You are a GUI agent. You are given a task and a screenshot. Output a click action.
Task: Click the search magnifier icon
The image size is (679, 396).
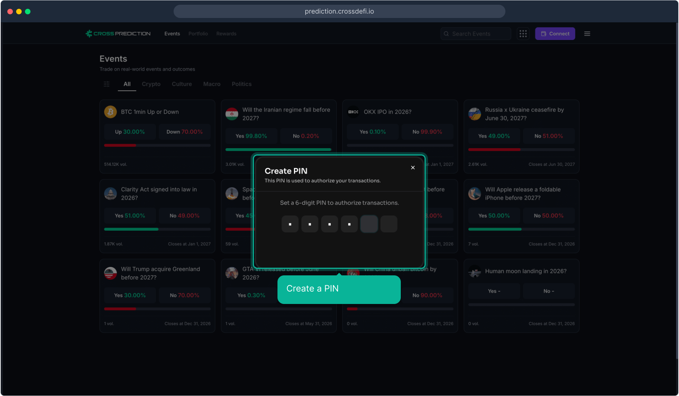point(446,34)
